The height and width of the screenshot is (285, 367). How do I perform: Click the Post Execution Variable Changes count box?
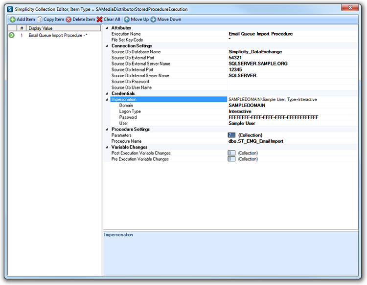231,153
